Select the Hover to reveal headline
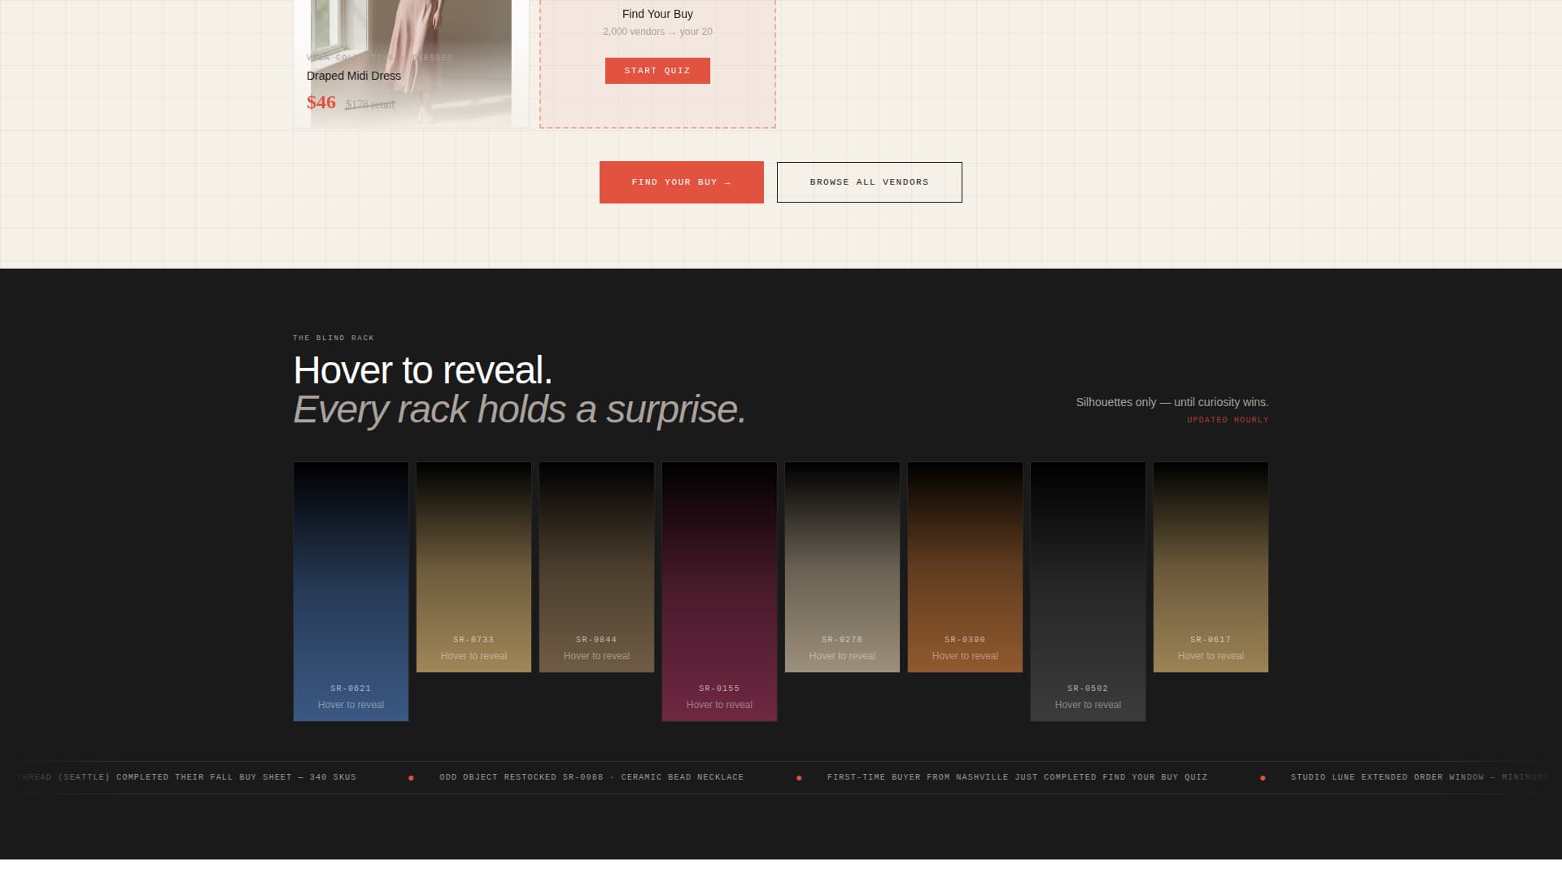This screenshot has width=1562, height=879. point(423,372)
